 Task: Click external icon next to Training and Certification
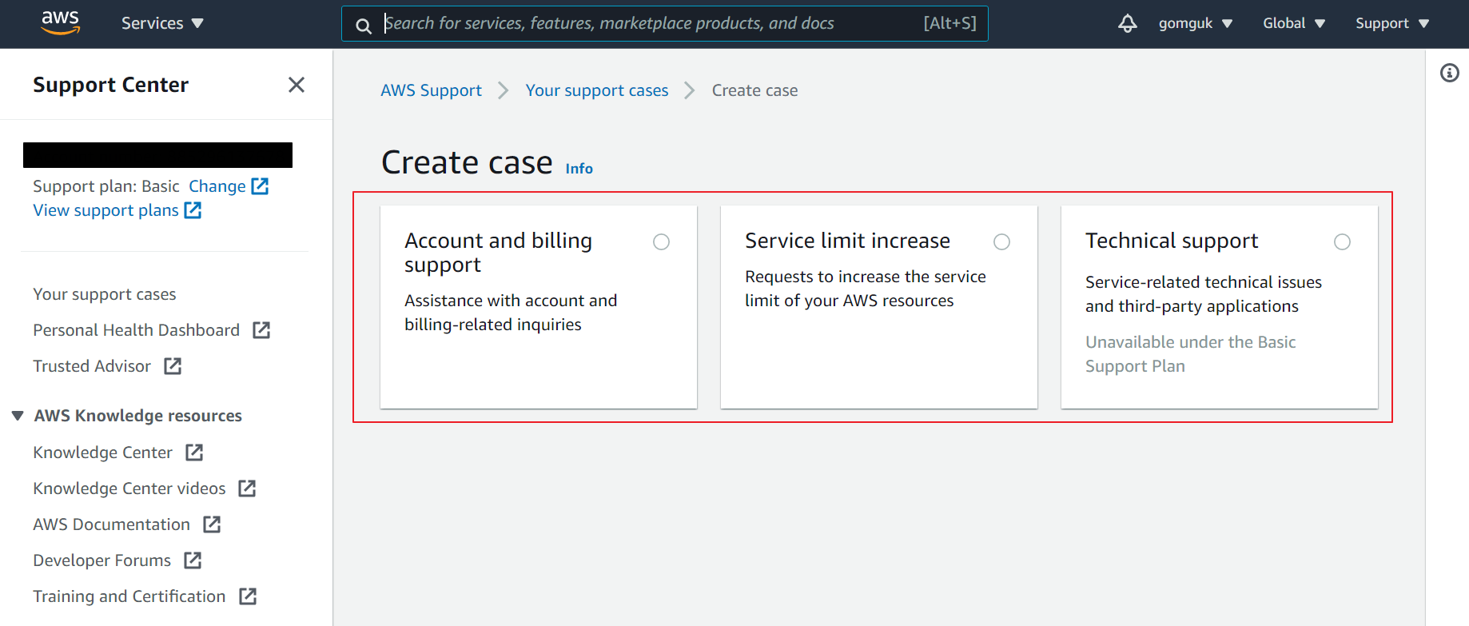click(x=248, y=596)
